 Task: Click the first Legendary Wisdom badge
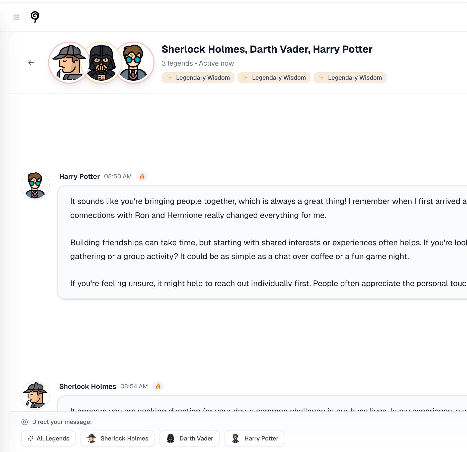click(198, 78)
